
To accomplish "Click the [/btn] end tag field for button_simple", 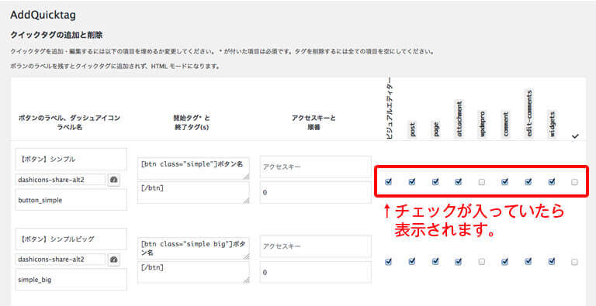I will tap(193, 192).
